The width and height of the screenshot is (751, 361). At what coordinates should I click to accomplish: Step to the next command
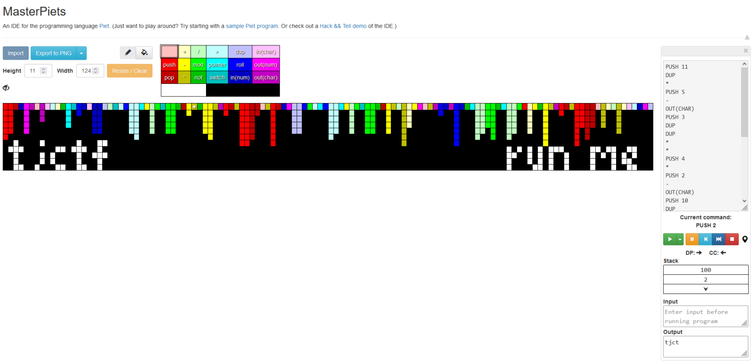[x=705, y=239]
